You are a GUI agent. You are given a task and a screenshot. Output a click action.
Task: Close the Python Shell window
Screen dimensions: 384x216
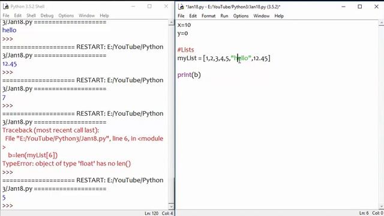click(166, 7)
